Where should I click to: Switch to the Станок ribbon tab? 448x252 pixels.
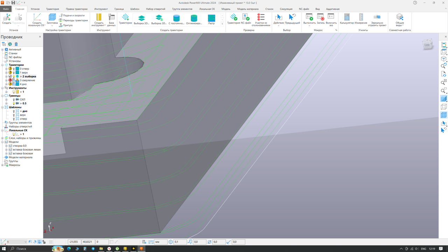pyautogui.click(x=269, y=9)
